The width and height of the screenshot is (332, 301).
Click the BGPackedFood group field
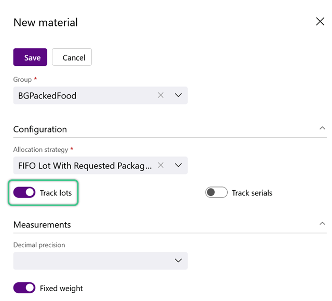(x=100, y=95)
